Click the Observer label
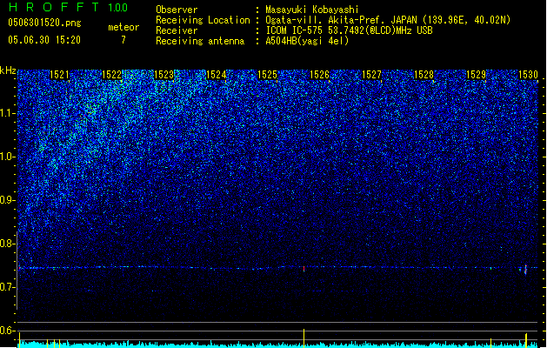This screenshot has width=547, height=348. 177,10
